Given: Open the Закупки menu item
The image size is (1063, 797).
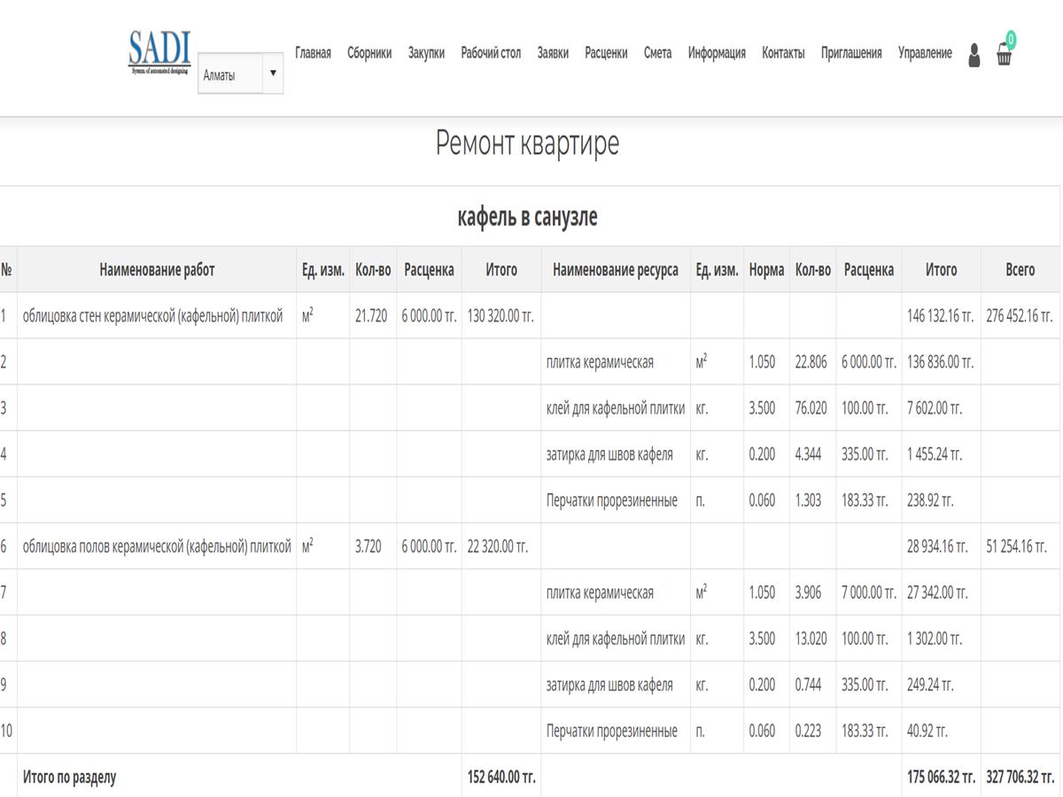Looking at the screenshot, I should (x=426, y=53).
